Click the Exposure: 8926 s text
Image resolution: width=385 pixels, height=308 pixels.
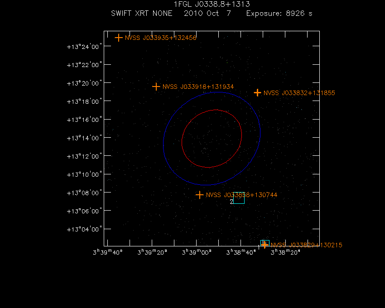[279, 14]
